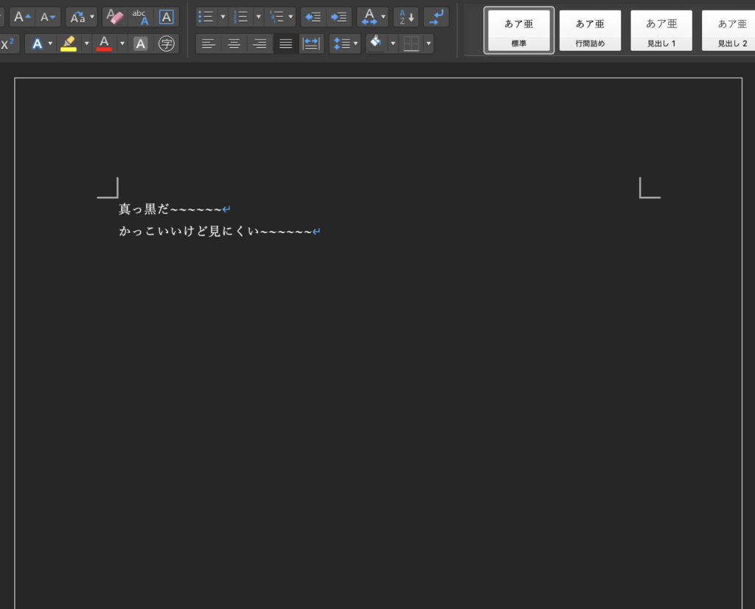Apply the 見出し 1 heading style

coord(661,30)
